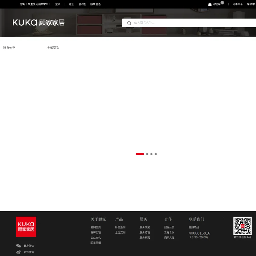The image size is (256, 256).
Task: Open the 注册 register link
Action: click(x=71, y=4)
